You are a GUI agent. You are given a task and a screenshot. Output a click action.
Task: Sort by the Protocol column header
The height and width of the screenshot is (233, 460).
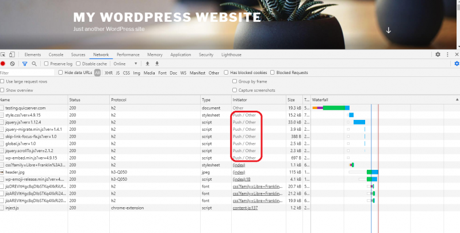click(155, 100)
